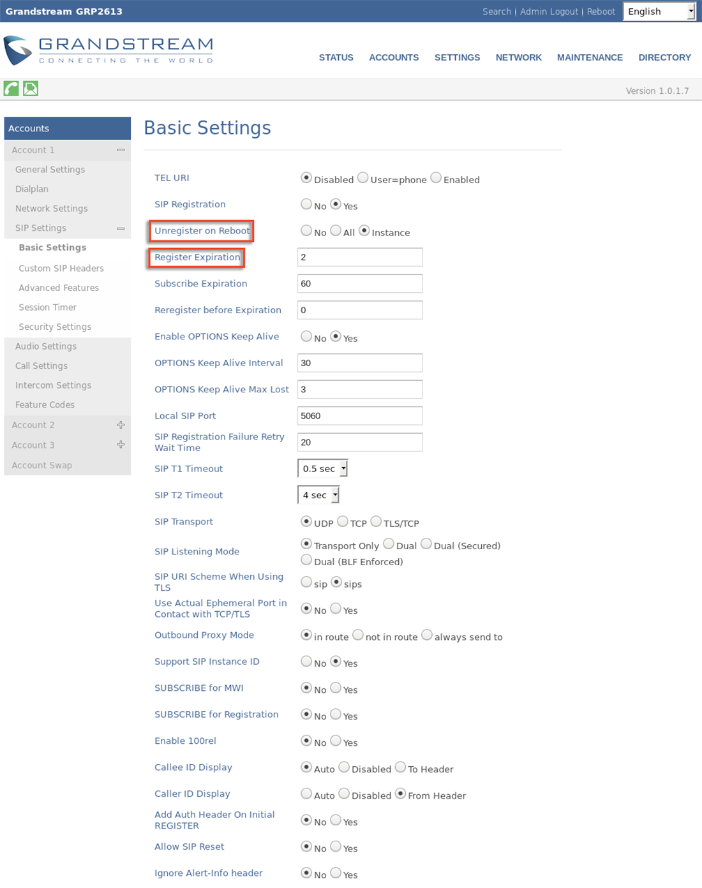702x888 pixels.
Task: Click the Registration Failure Retry Wait Time field
Action: tap(360, 442)
